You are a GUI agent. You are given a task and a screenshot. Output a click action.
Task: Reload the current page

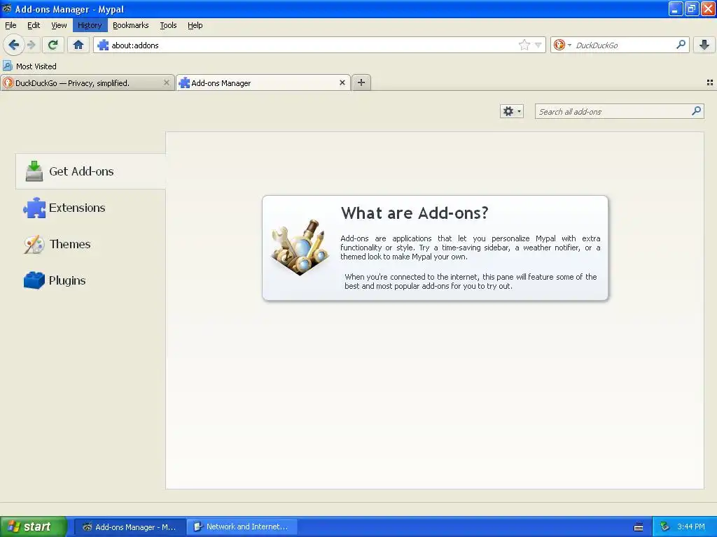pos(53,45)
